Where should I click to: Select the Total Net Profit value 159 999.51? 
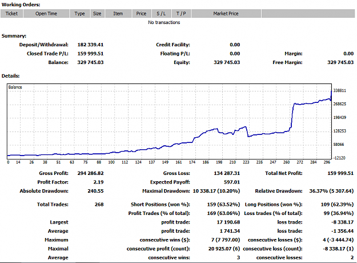pos(340,173)
